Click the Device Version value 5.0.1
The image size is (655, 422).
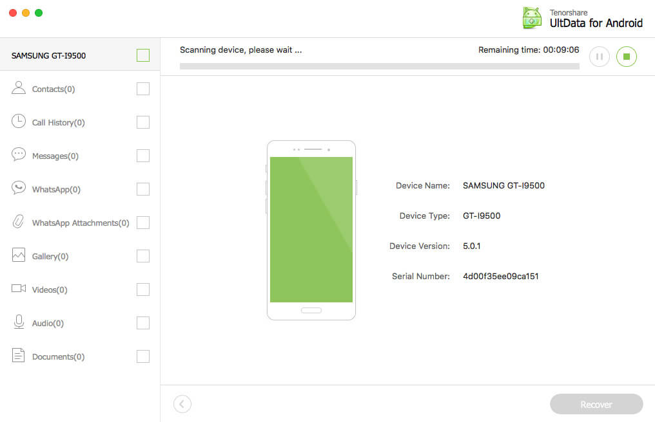point(472,246)
